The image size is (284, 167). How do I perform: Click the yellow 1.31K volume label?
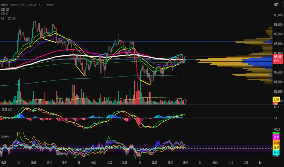click(x=276, y=100)
